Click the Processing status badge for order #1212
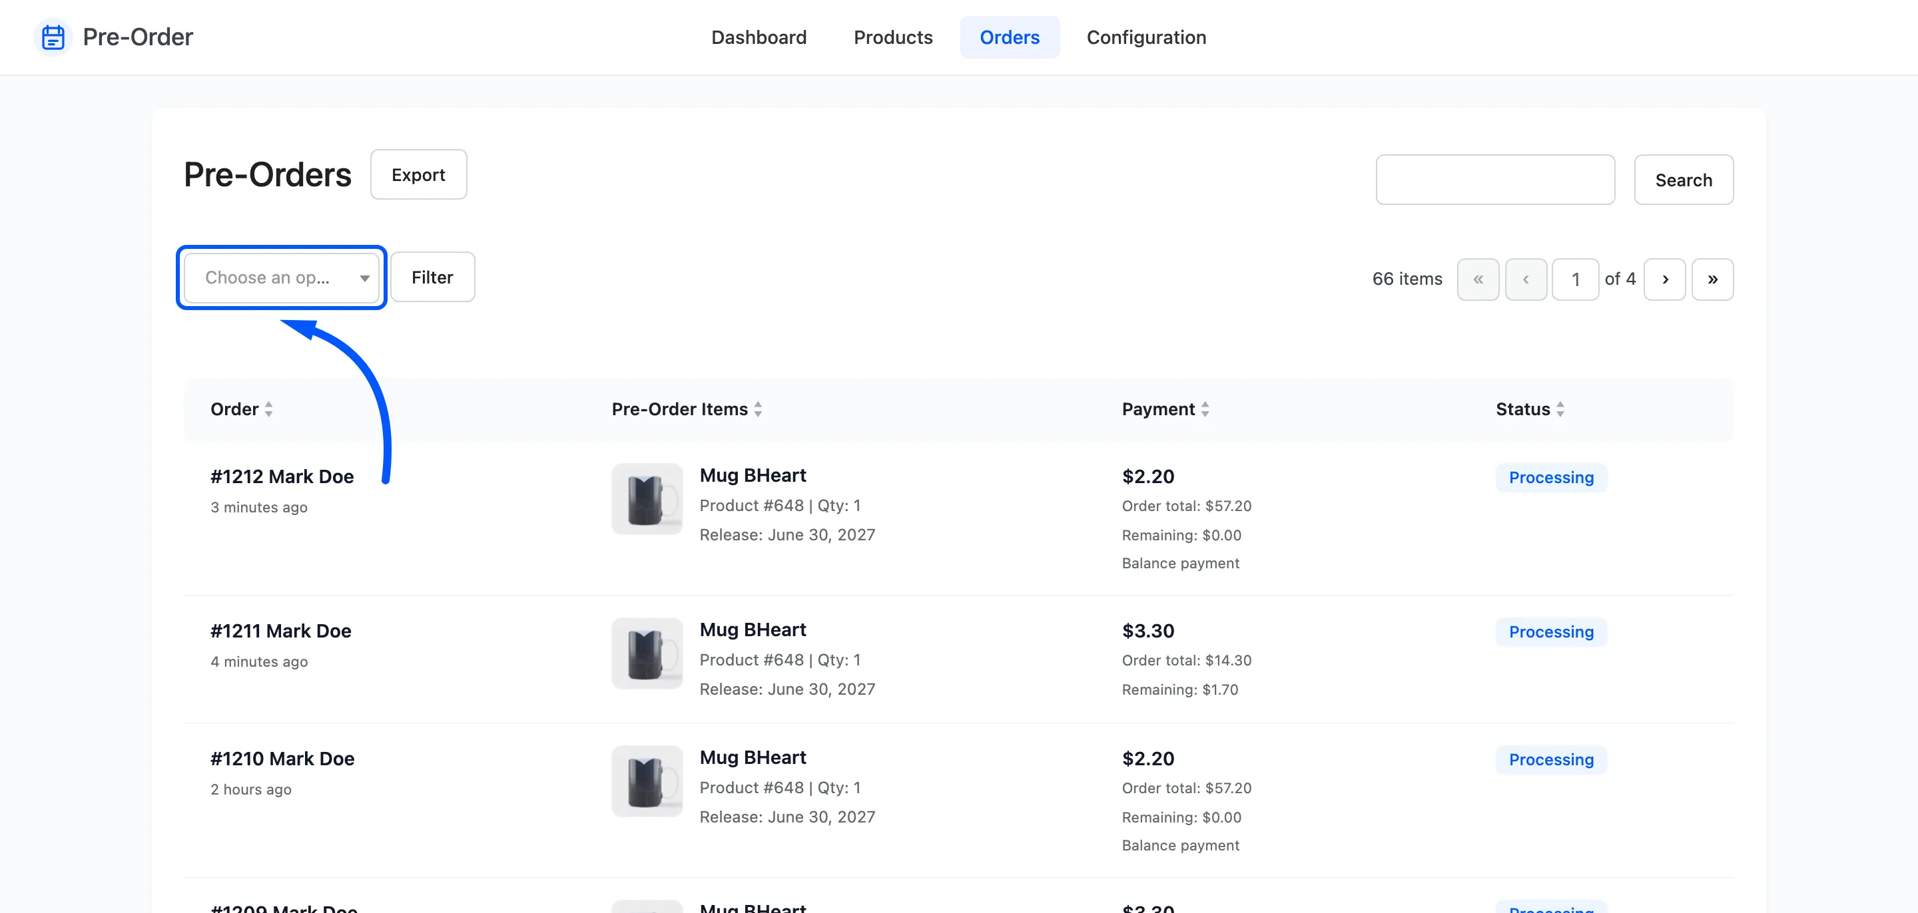This screenshot has width=1918, height=913. tap(1551, 478)
